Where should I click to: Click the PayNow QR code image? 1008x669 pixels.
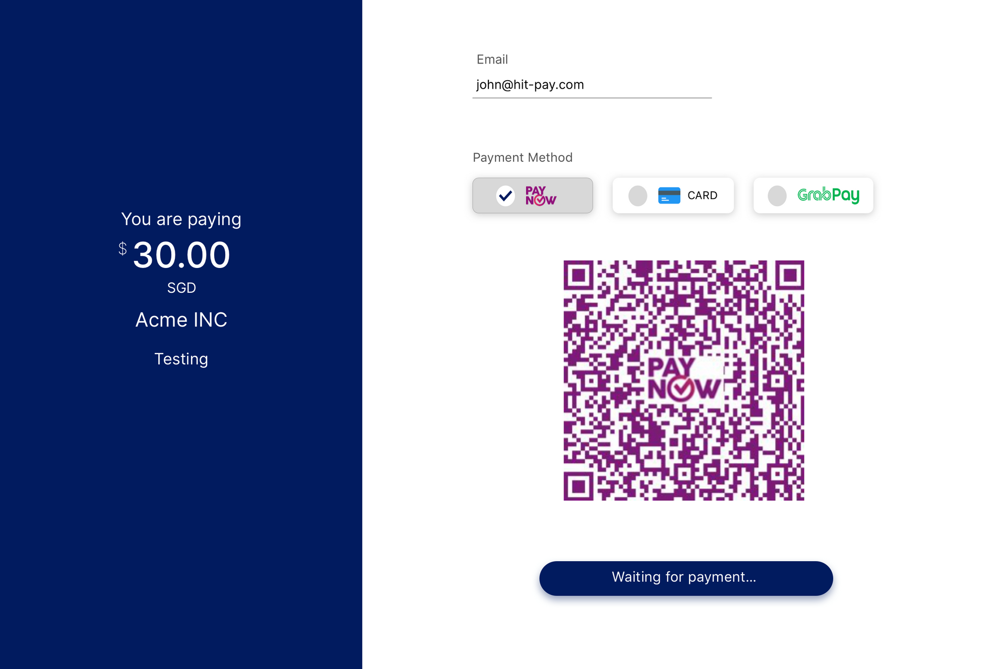(683, 380)
